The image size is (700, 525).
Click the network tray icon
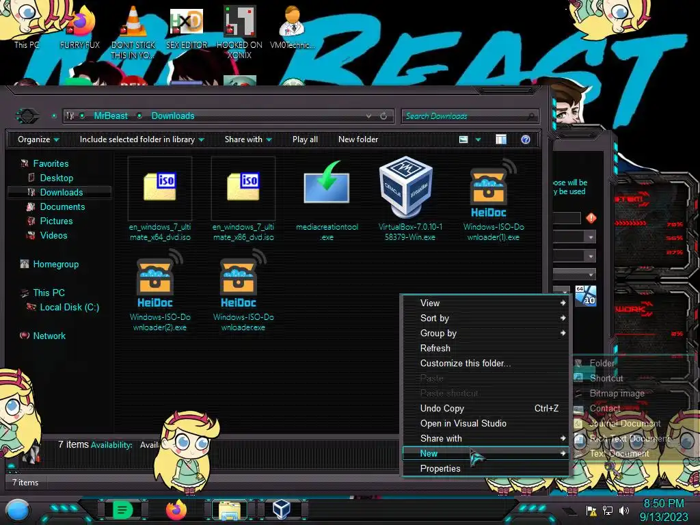(x=608, y=510)
